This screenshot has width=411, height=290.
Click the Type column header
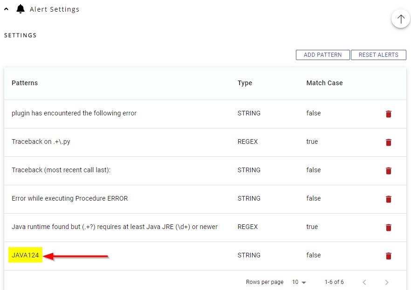click(x=245, y=83)
